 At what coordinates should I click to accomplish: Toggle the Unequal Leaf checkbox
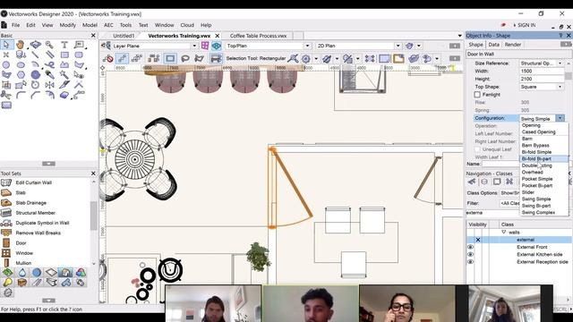[477, 149]
